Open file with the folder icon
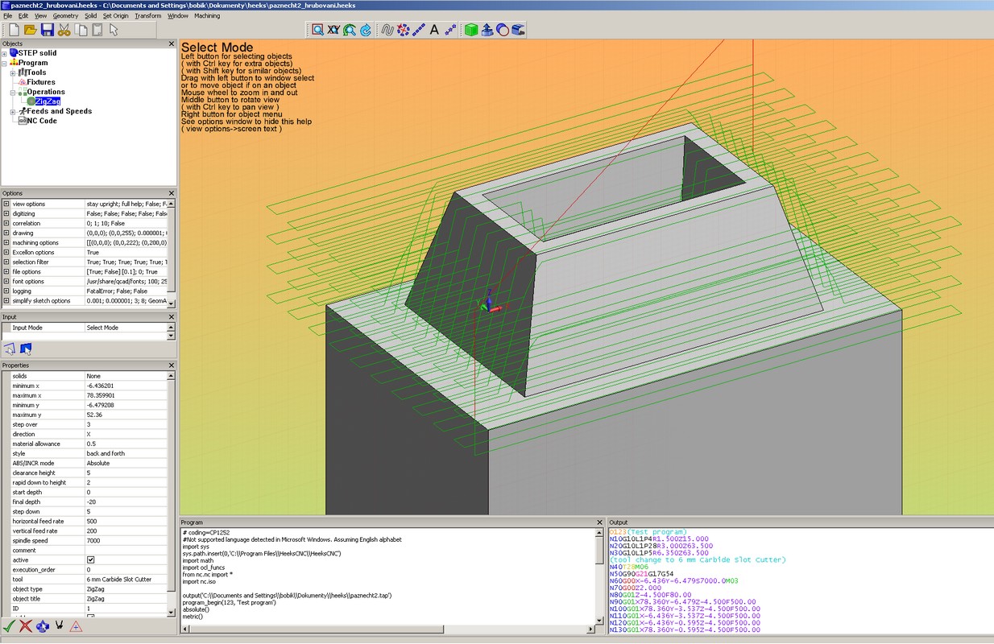This screenshot has height=644, width=994. tap(31, 30)
